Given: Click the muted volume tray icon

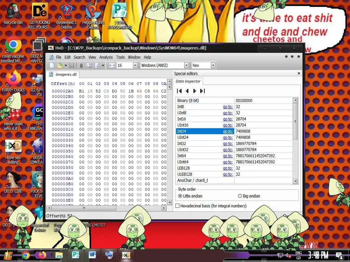Looking at the screenshot, I should pyautogui.click(x=288, y=255).
